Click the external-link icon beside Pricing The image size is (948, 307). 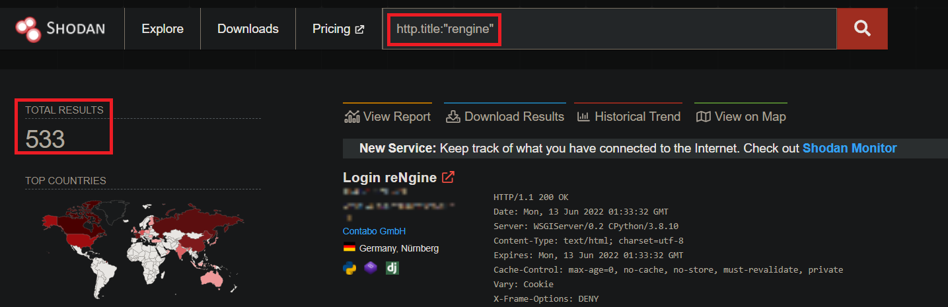[x=359, y=29]
